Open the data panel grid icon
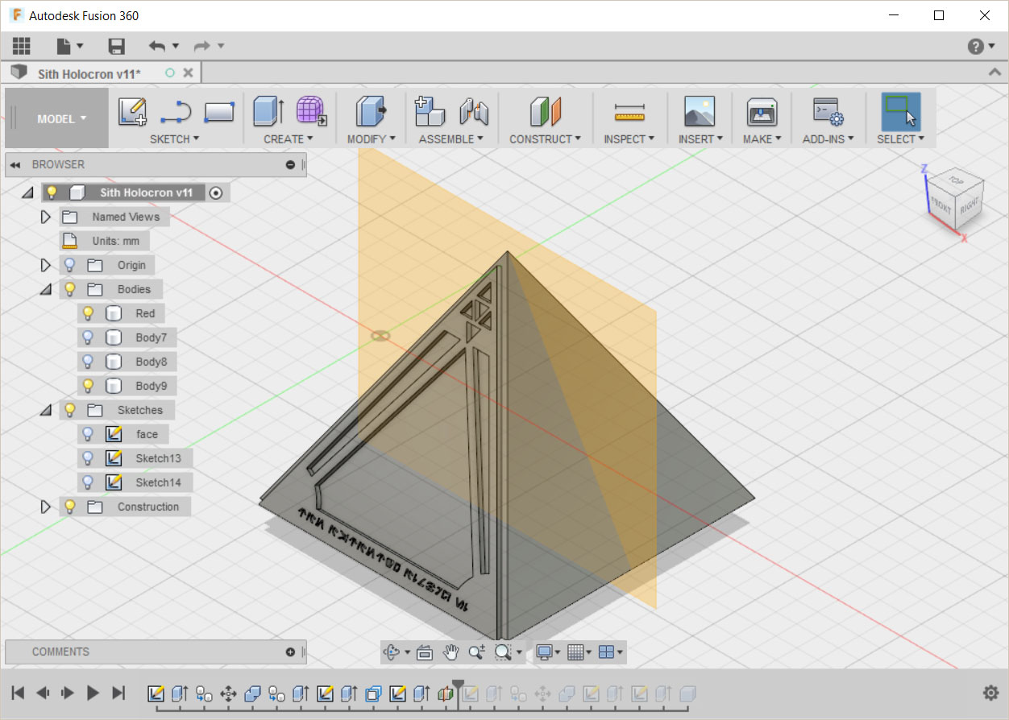Viewport: 1009px width, 720px height. (21, 46)
